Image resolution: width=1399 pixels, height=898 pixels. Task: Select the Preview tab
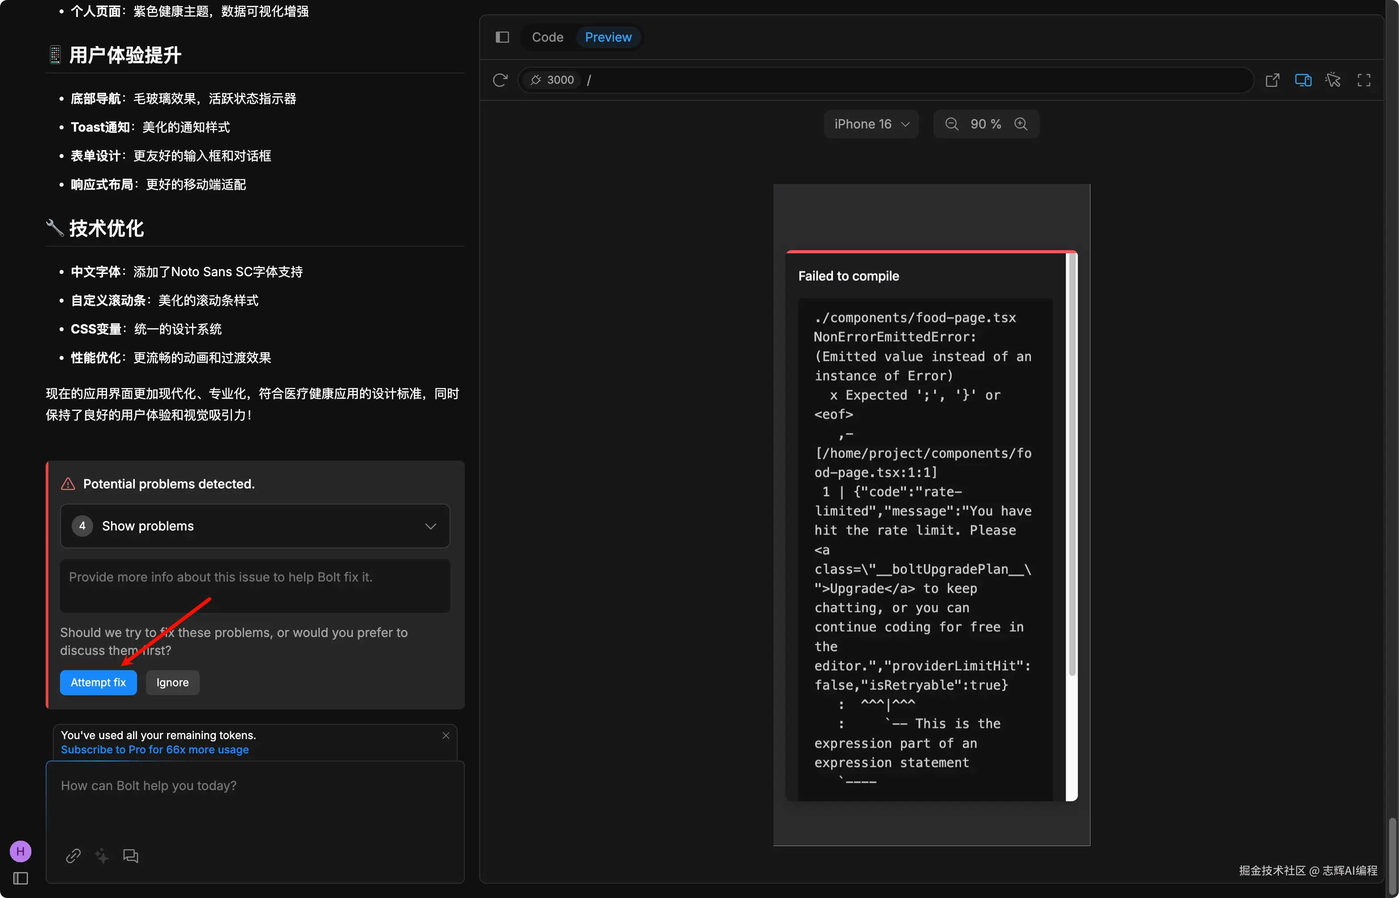(608, 37)
